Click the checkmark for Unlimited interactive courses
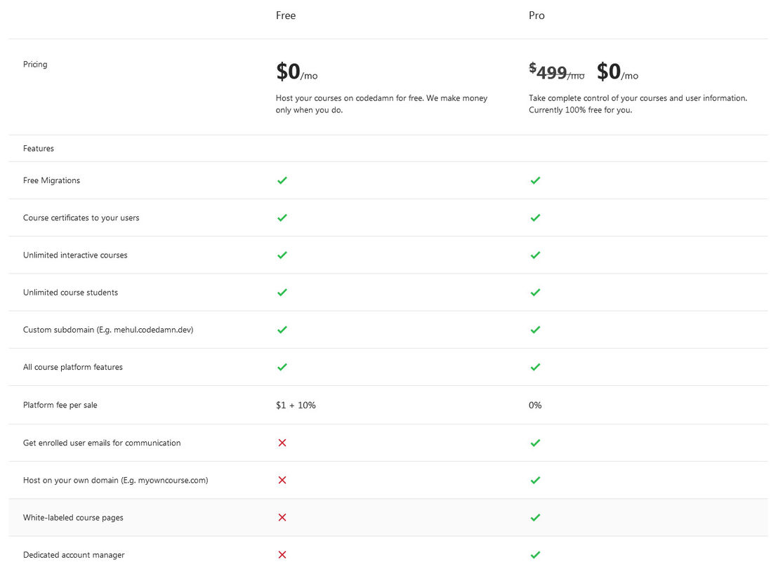778x569 pixels. click(282, 255)
